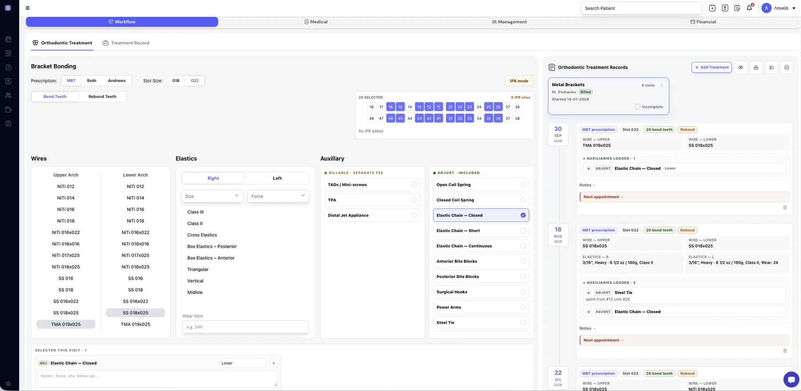Delete the 30 SEP visit record
Viewport: 801px width, 391px height.
click(x=785, y=208)
